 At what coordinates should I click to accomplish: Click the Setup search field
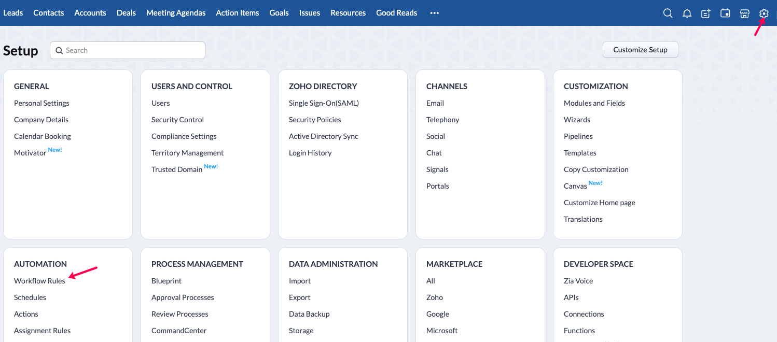pyautogui.click(x=128, y=50)
